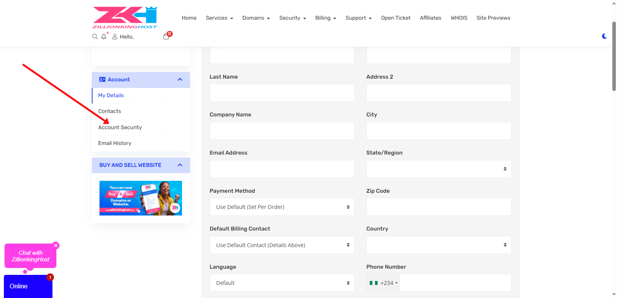Open the State/Region dropdown
The image size is (617, 298).
click(438, 169)
